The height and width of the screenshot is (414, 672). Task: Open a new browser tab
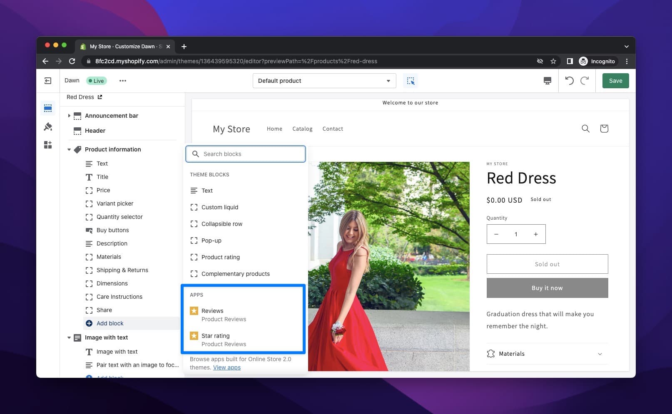(x=184, y=47)
